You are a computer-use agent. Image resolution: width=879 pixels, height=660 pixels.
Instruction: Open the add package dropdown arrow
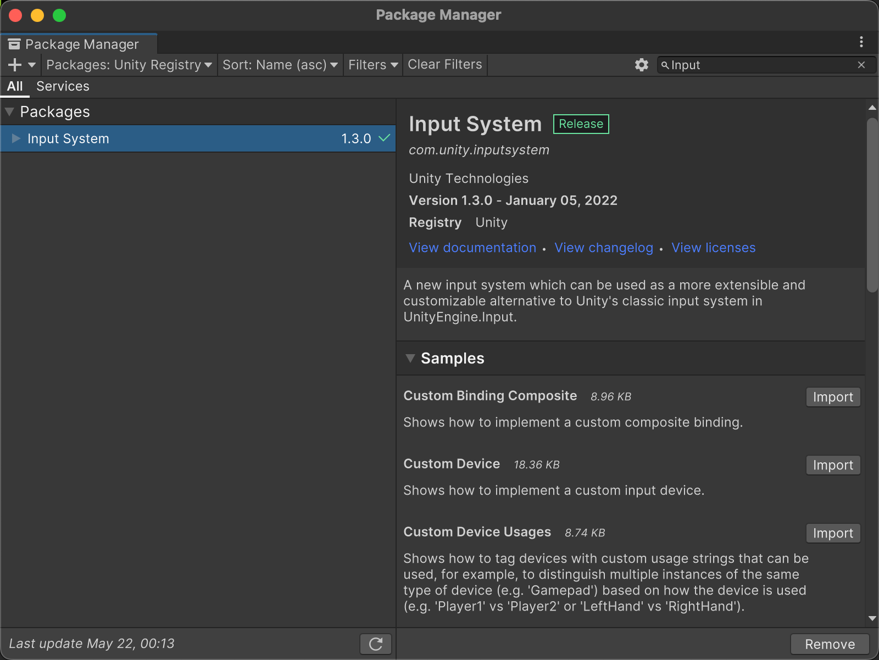pyautogui.click(x=32, y=65)
